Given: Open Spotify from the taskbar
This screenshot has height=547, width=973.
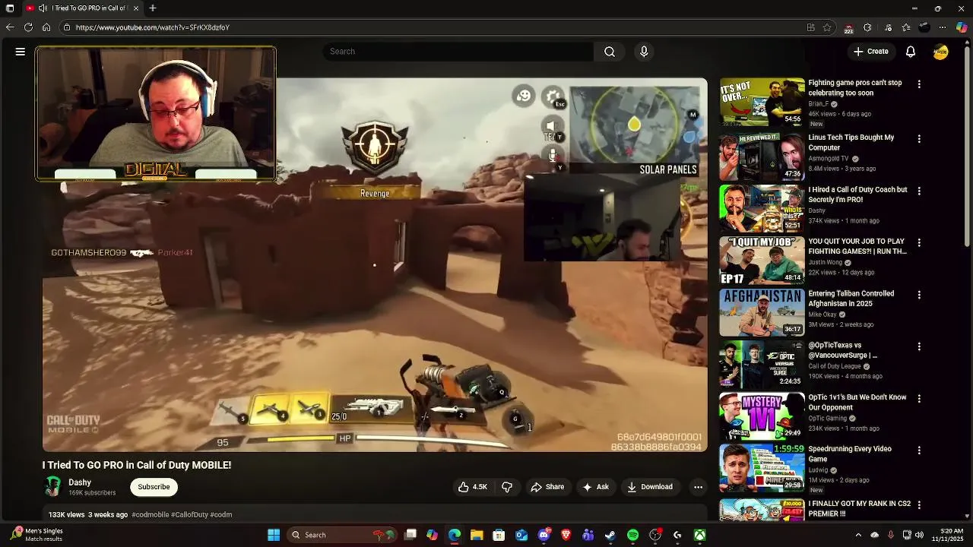Looking at the screenshot, I should [632, 535].
